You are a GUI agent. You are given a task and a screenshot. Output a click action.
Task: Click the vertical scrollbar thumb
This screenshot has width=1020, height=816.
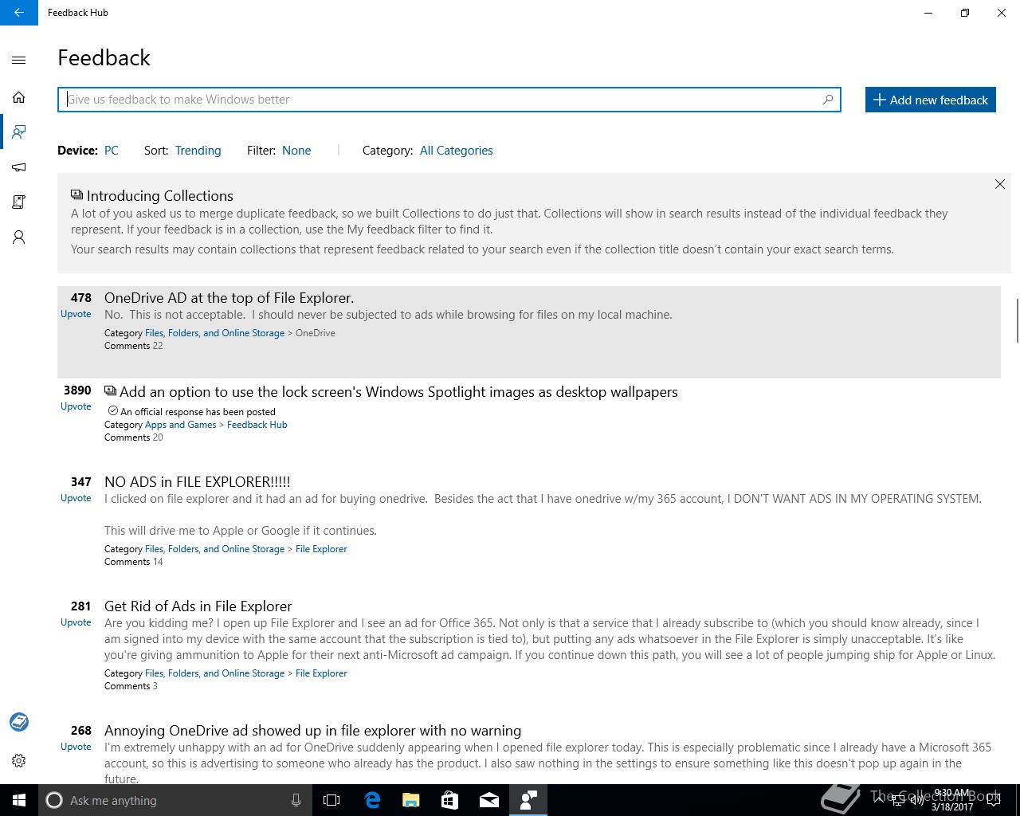(x=1016, y=320)
